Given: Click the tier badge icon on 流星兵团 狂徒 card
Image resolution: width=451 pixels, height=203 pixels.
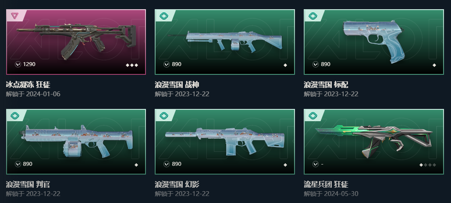Looking at the screenshot, I should point(313,115).
